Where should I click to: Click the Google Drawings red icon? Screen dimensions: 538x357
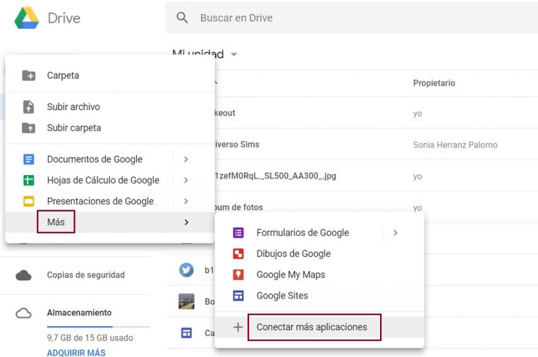coord(238,254)
